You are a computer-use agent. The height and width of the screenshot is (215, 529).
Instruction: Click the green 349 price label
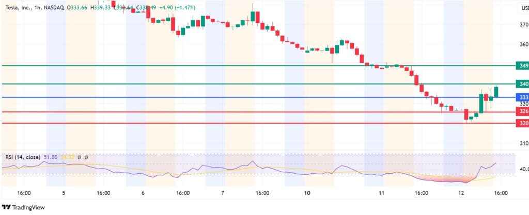[522, 65]
